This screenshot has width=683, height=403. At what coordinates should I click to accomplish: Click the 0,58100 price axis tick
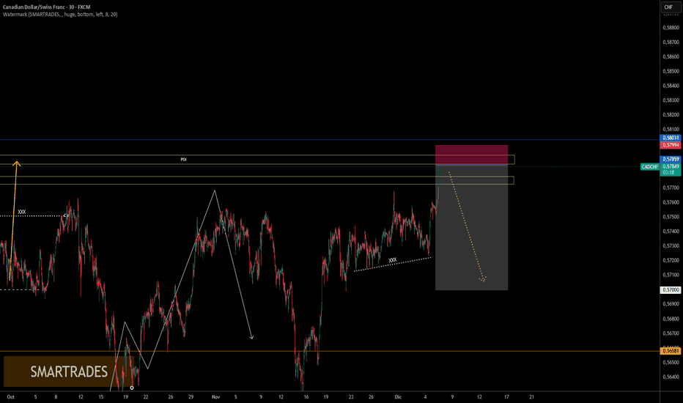pos(671,130)
